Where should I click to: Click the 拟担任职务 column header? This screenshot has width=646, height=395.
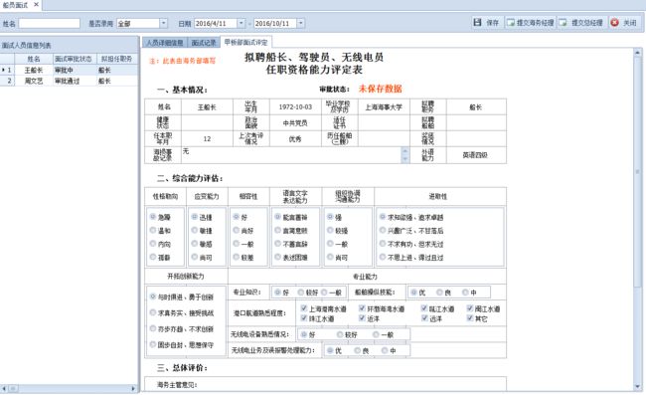coord(116,59)
